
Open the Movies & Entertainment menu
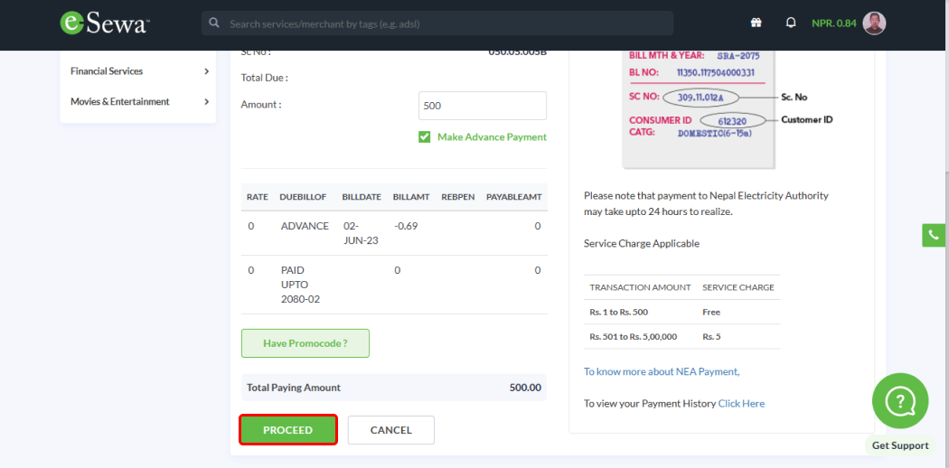[138, 101]
